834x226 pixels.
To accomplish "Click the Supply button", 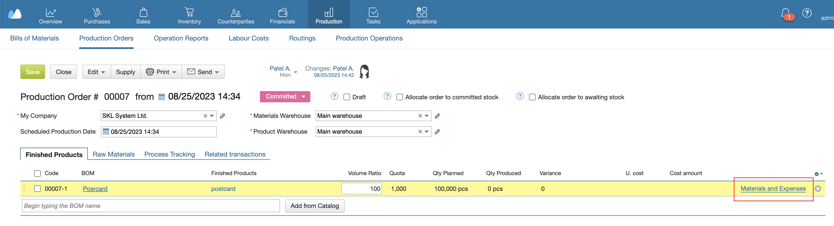I will tap(126, 72).
